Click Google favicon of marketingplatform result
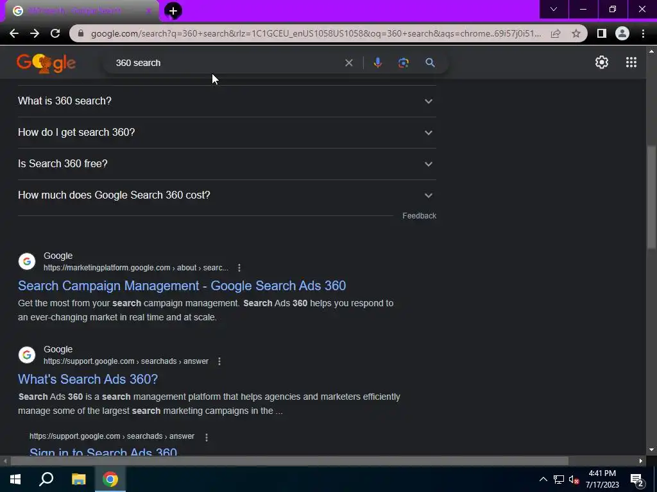The width and height of the screenshot is (657, 492). 27,261
